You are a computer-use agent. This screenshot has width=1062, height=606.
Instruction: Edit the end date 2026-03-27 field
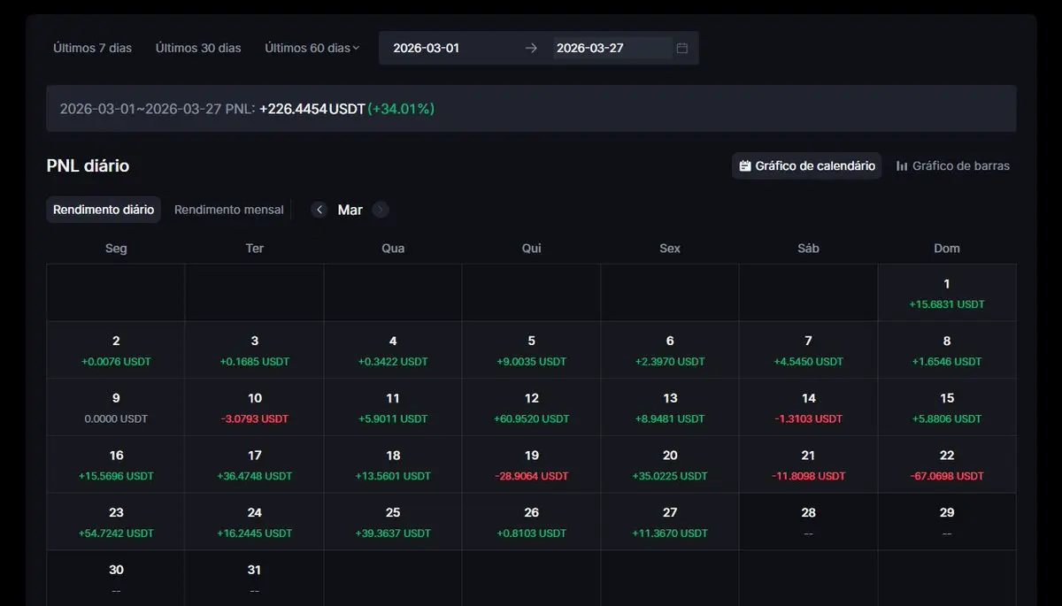(x=611, y=48)
